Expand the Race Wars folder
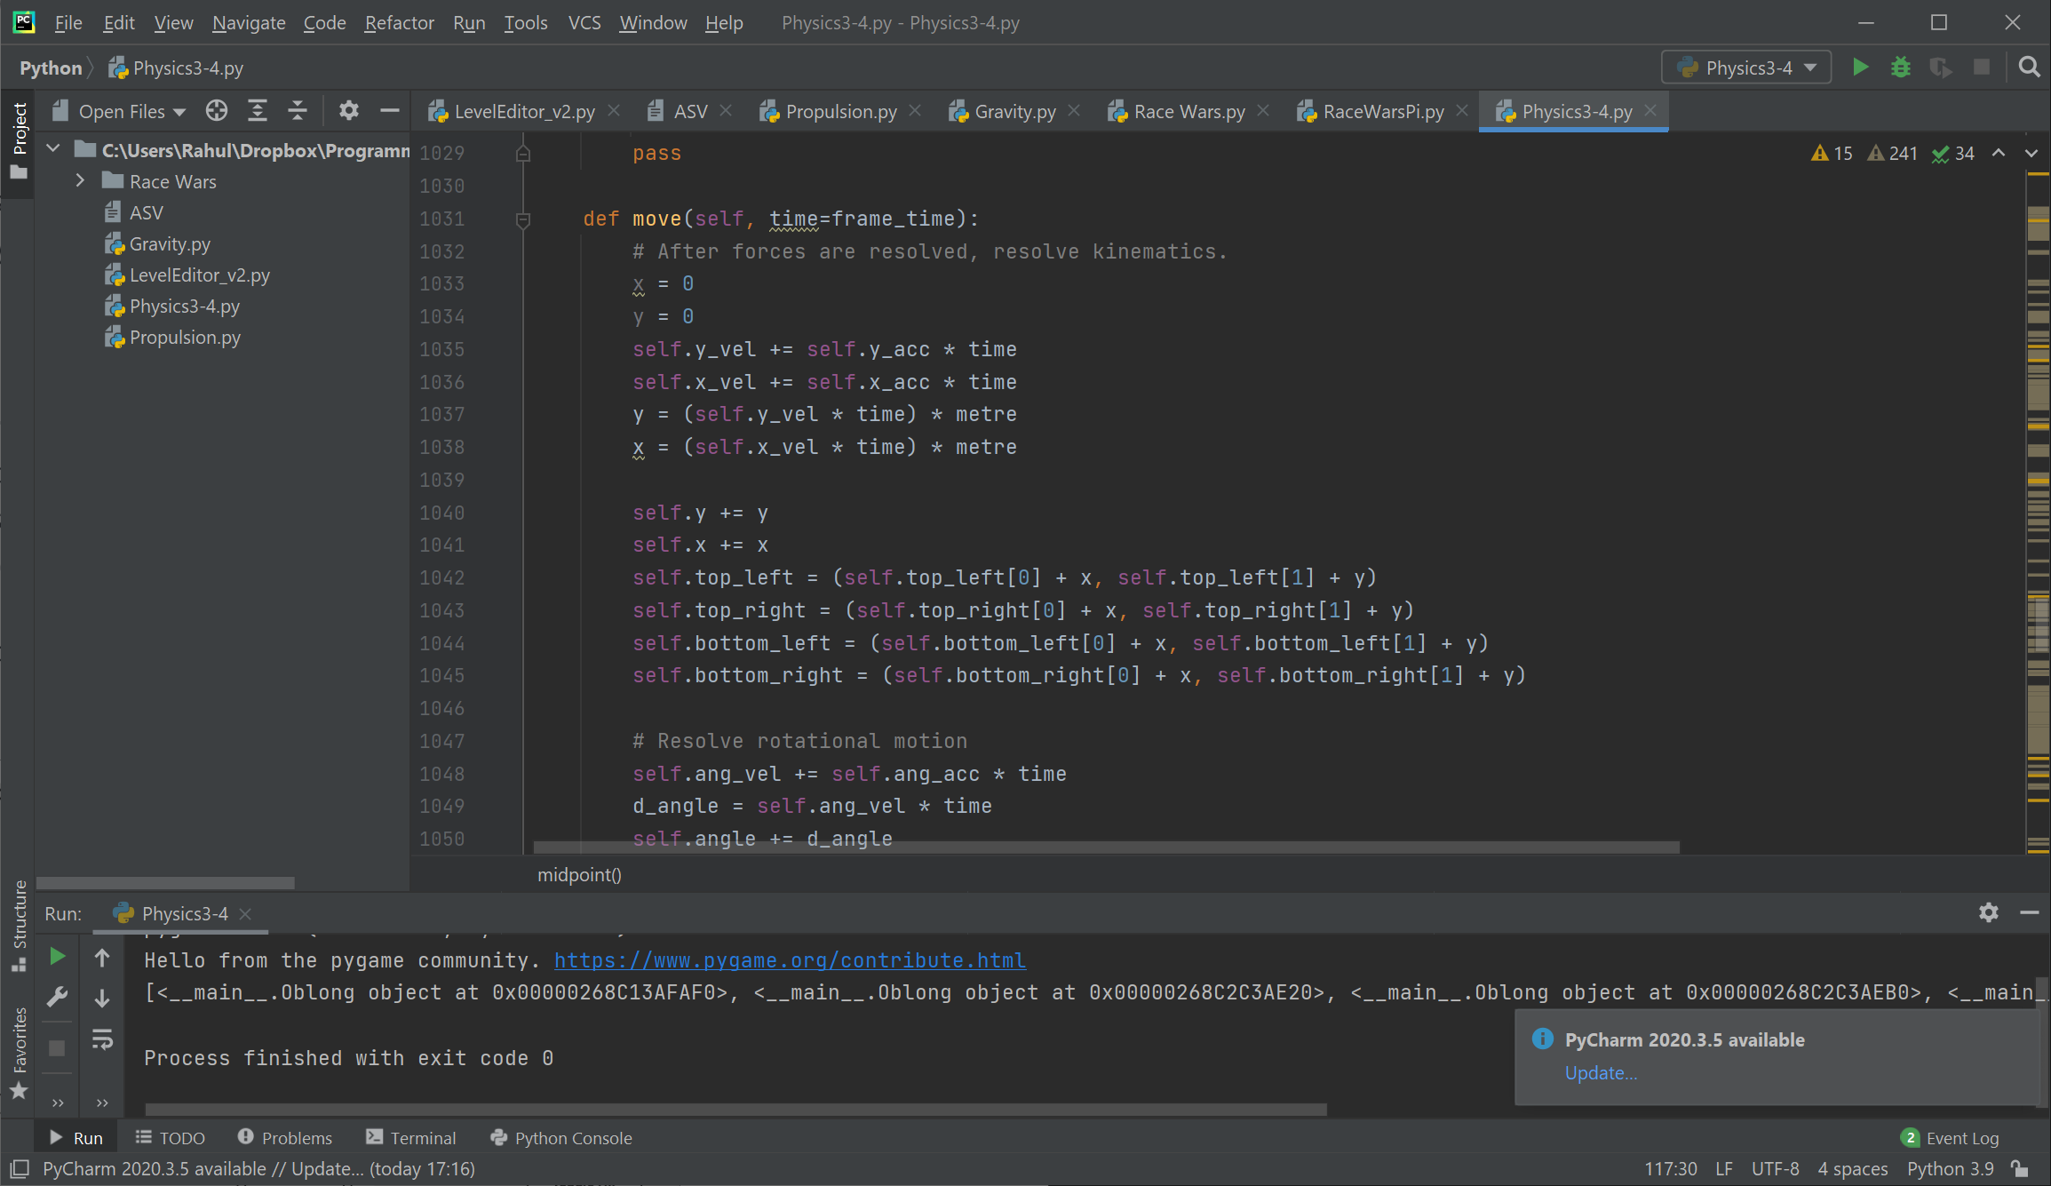Screen dimensions: 2051x1186 (x=80, y=181)
